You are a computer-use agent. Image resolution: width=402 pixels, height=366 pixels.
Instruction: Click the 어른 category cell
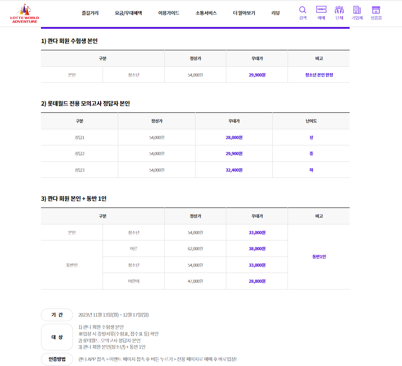pos(133,249)
